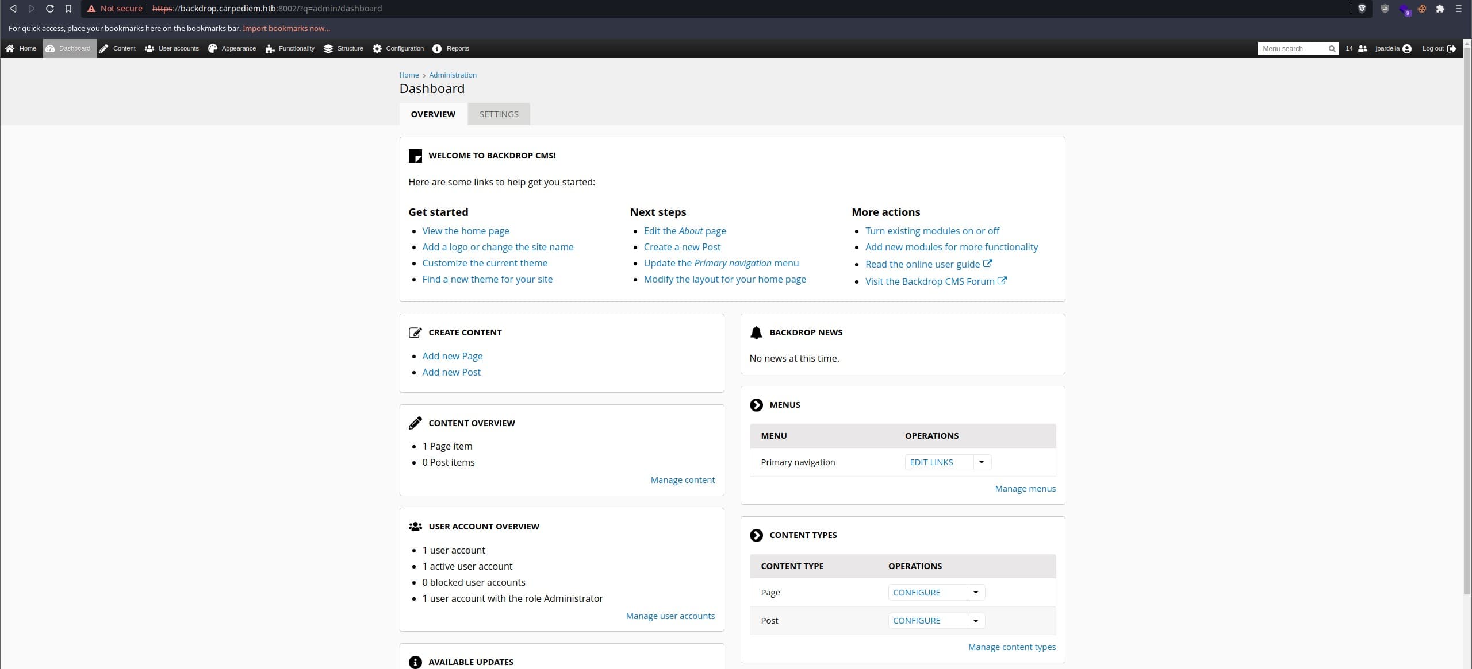Image resolution: width=1472 pixels, height=669 pixels.
Task: Click the bookmark icon in address bar
Action: pos(68,9)
